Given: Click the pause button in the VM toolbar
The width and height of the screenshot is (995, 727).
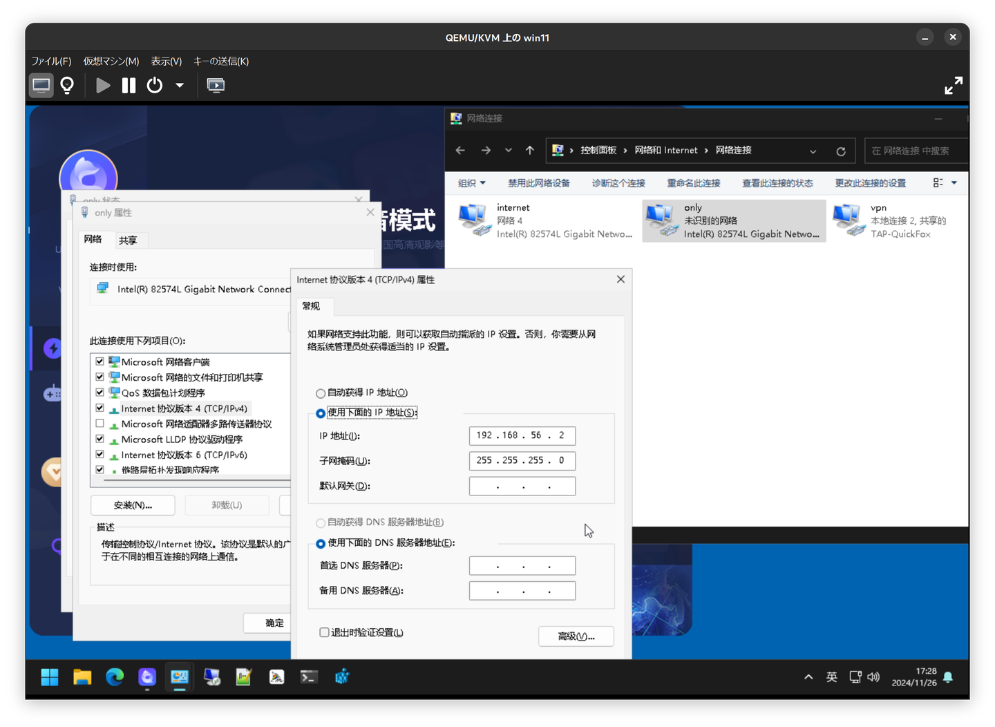Looking at the screenshot, I should (129, 86).
